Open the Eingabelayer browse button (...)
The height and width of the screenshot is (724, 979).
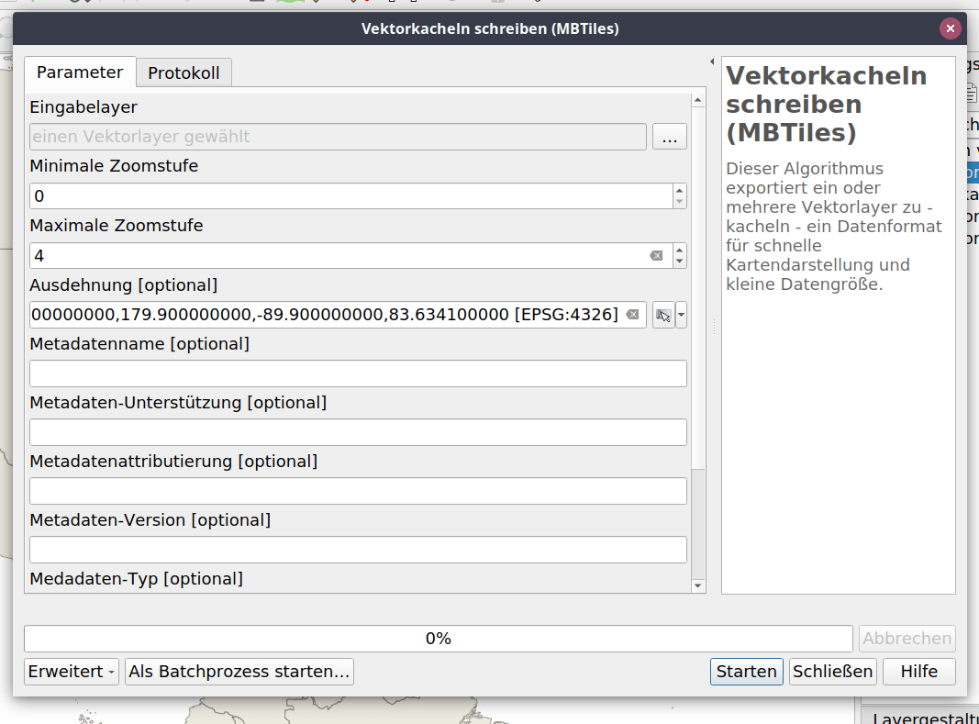pos(669,137)
